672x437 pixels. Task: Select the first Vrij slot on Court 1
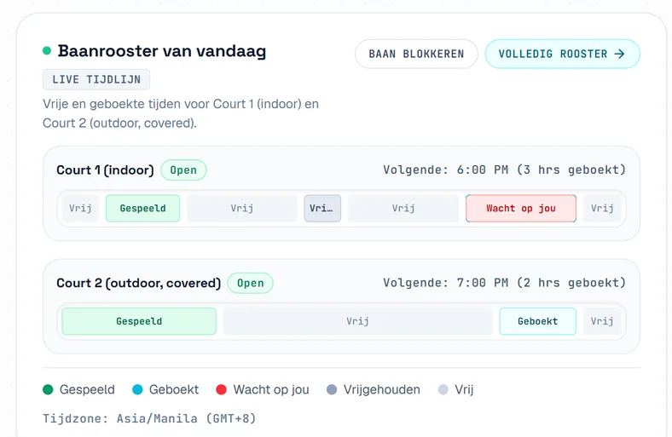tap(80, 209)
